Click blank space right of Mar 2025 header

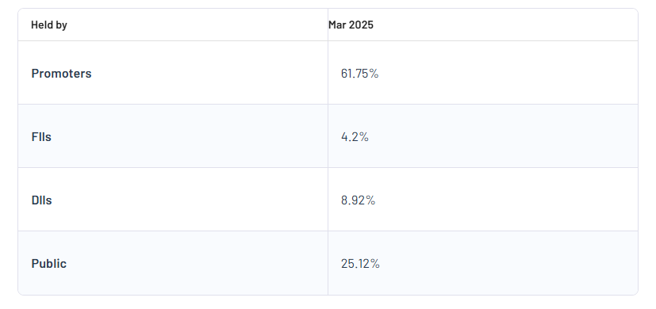505,25
